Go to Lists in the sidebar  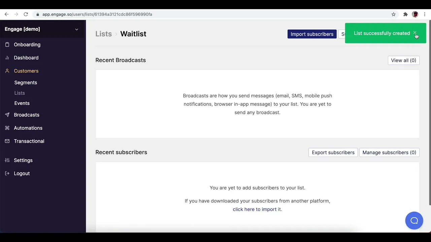click(x=20, y=93)
